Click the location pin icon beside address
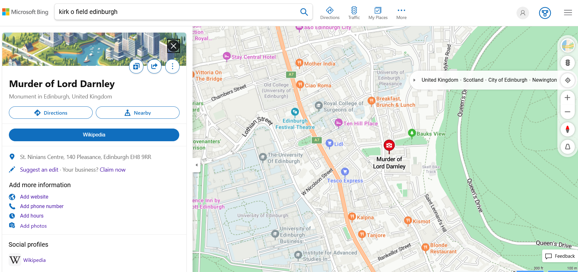578x272 pixels. click(12, 157)
